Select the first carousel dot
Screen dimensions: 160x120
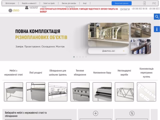coord(74,57)
